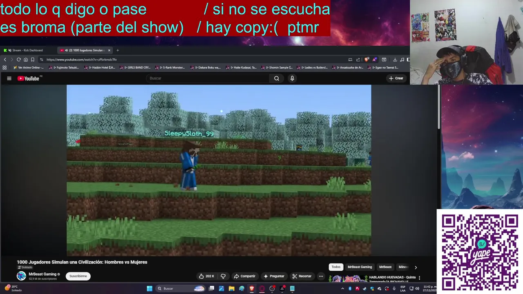Open the Windows Start menu
523x294 pixels.
tap(150, 289)
